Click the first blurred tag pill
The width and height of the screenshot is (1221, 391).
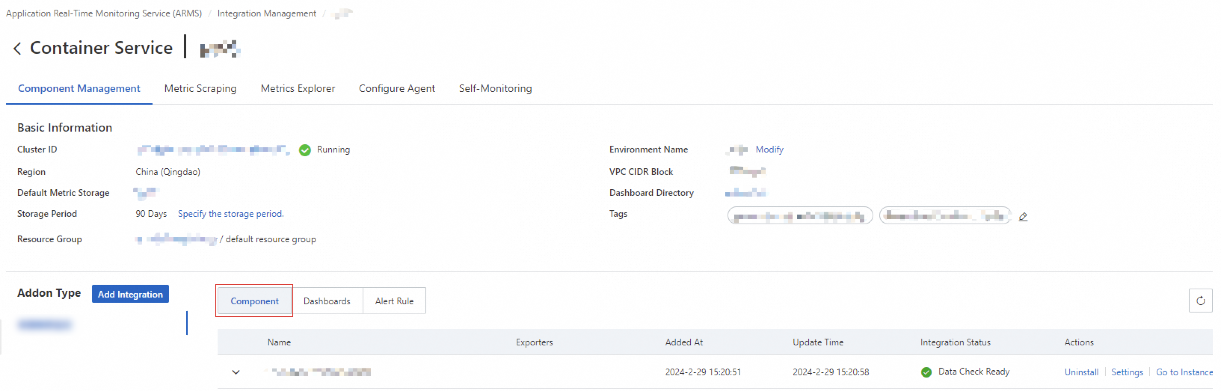click(x=800, y=216)
